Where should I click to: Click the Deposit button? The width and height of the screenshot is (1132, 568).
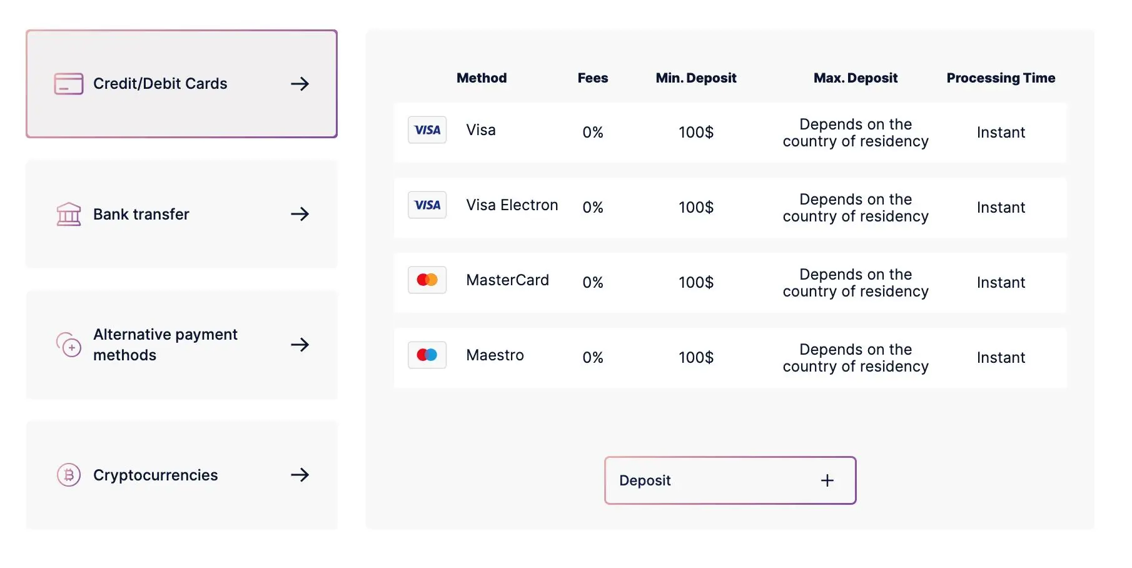click(730, 480)
